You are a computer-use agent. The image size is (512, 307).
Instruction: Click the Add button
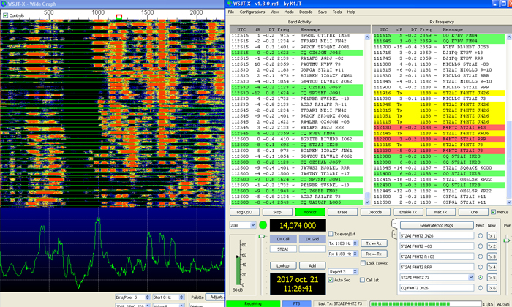pos(312,265)
